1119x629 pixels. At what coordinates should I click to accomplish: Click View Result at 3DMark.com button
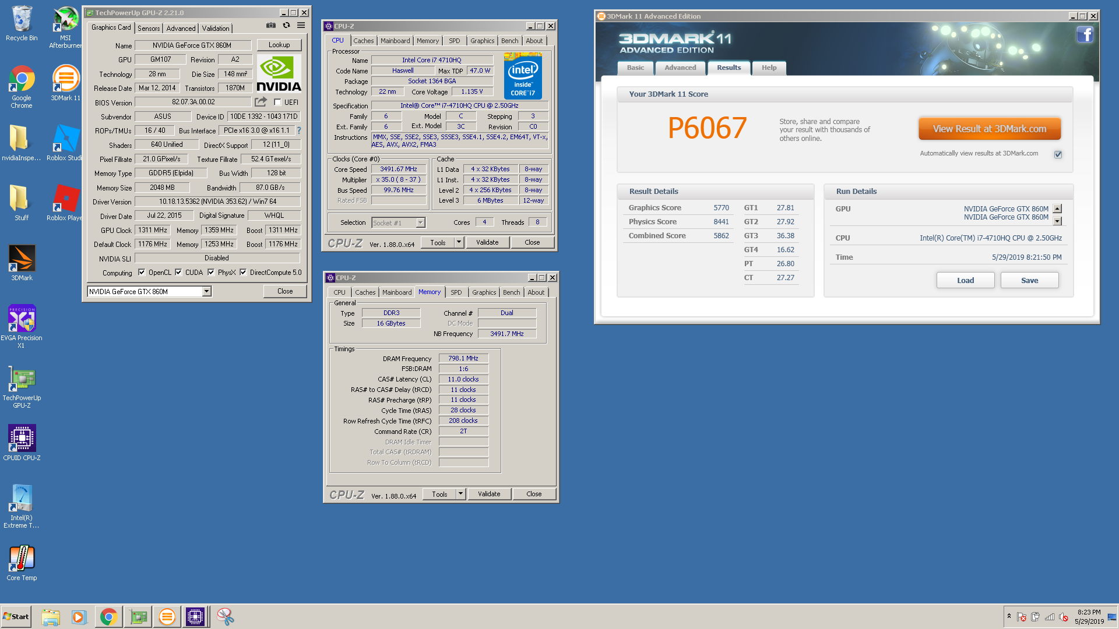click(990, 129)
